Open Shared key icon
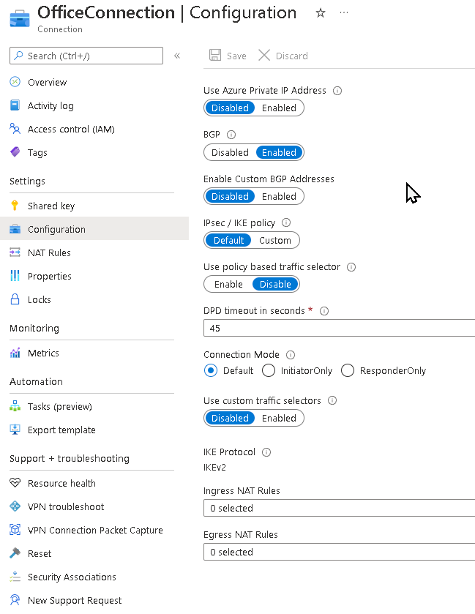The width and height of the screenshot is (475, 614). click(x=15, y=206)
